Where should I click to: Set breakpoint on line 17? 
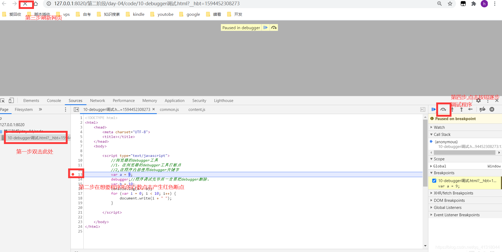80,193
